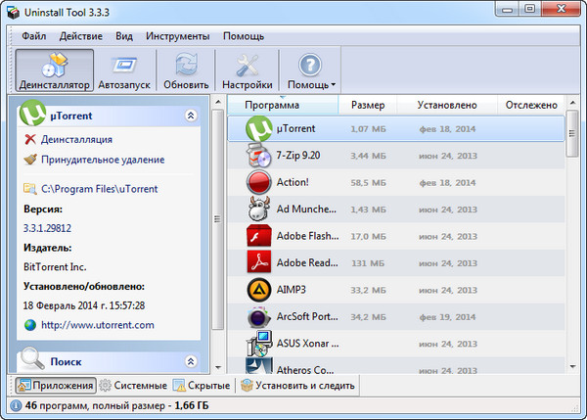Toggle the Приложения view filter
This screenshot has height=420, width=587.
click(55, 386)
